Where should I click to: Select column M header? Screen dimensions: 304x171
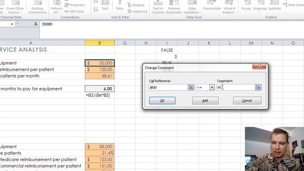[x=251, y=43]
